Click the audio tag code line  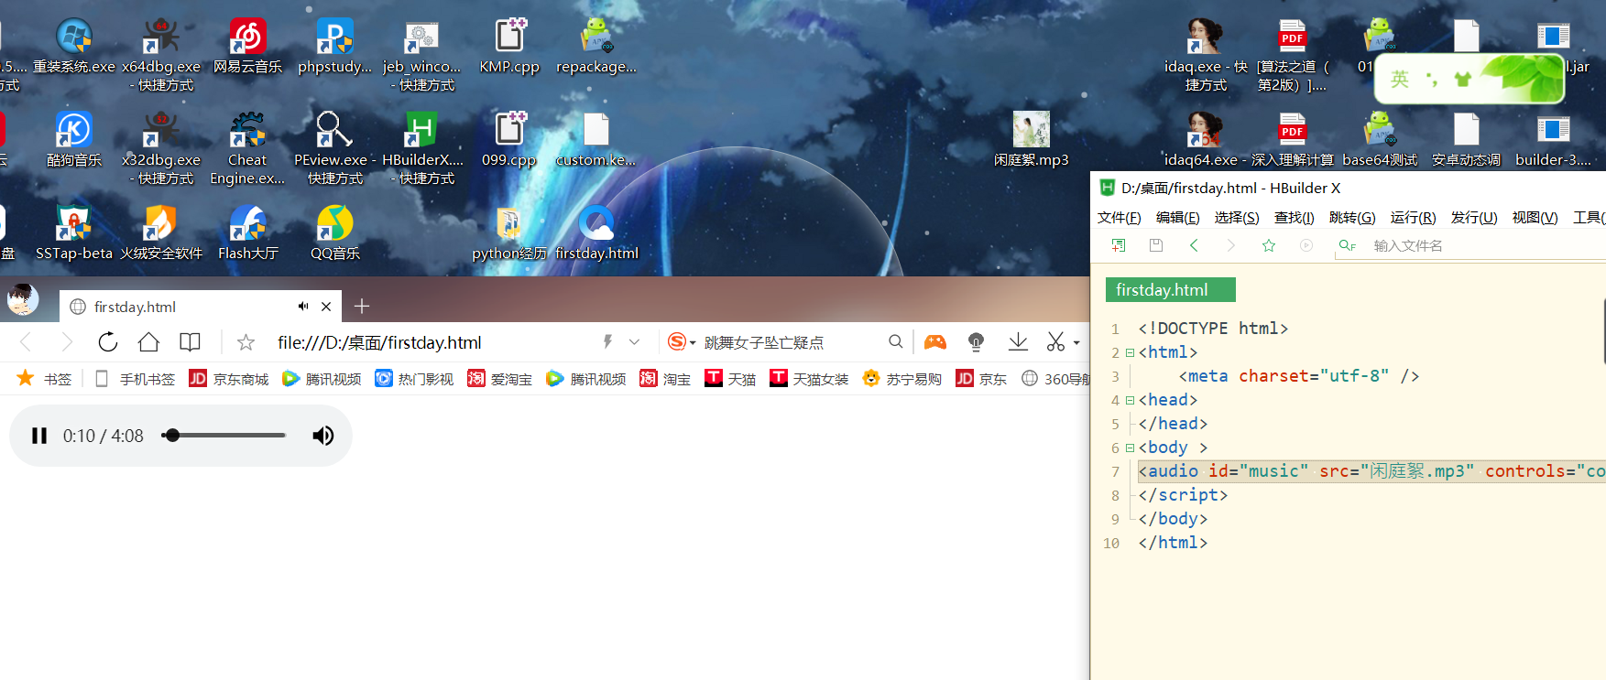(1371, 471)
